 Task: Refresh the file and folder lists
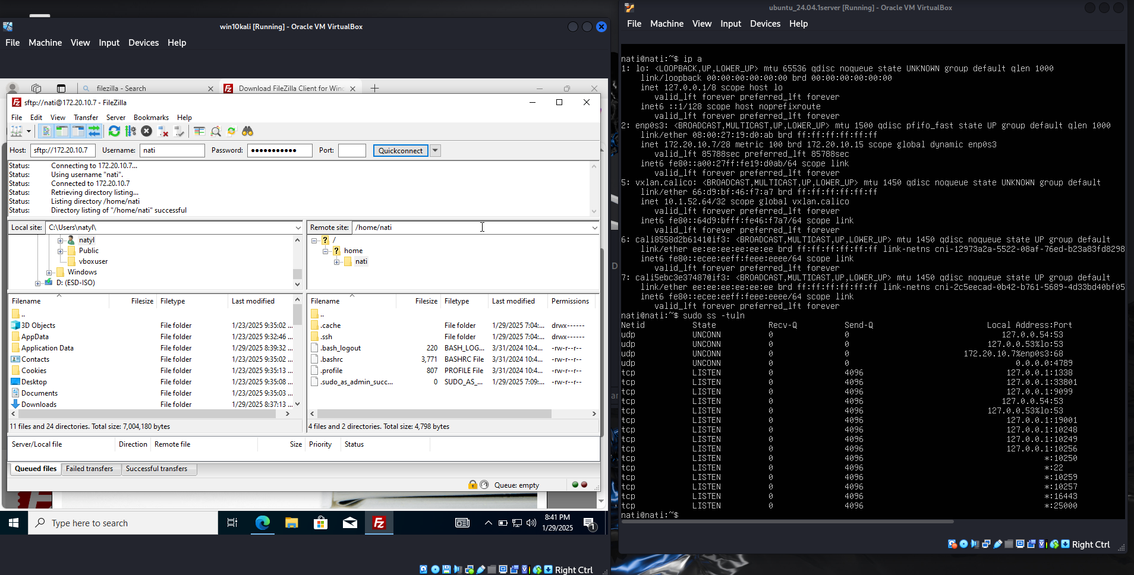click(114, 131)
